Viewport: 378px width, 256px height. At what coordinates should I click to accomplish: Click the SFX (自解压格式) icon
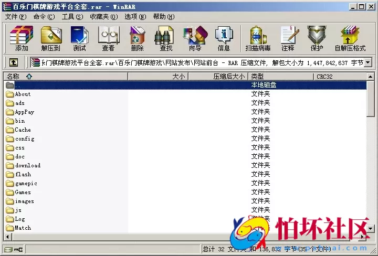pyautogui.click(x=350, y=38)
